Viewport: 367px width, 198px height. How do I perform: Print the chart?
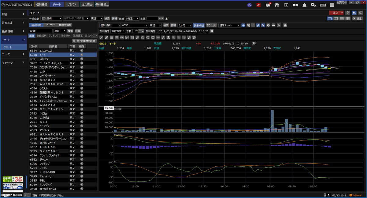pyautogui.click(x=285, y=25)
